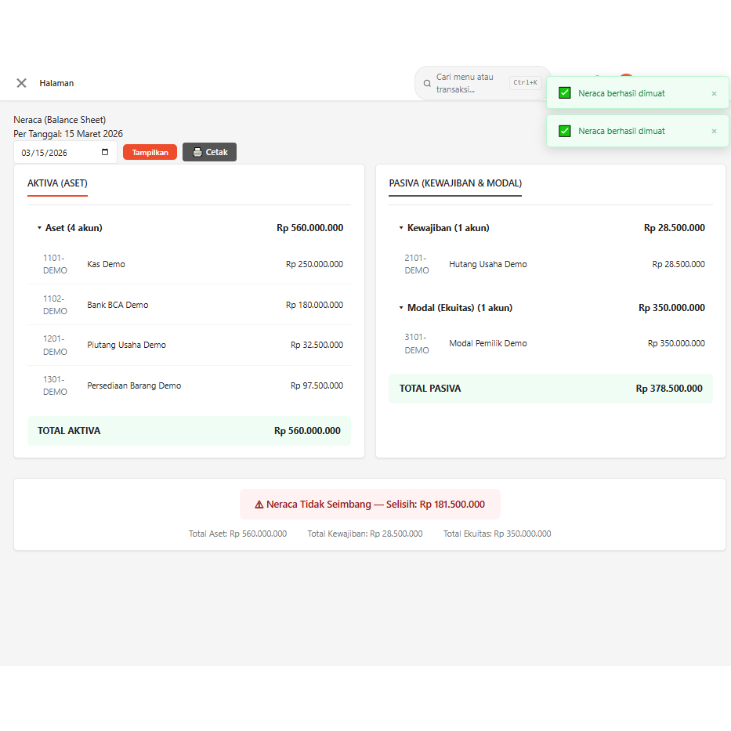The image size is (731, 731).
Task: Click the 'Neraca Tidak Seimbang' warning banner
Action: pos(370,504)
